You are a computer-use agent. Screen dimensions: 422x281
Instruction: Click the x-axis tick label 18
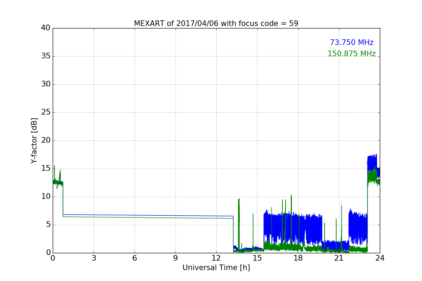tap(298, 258)
